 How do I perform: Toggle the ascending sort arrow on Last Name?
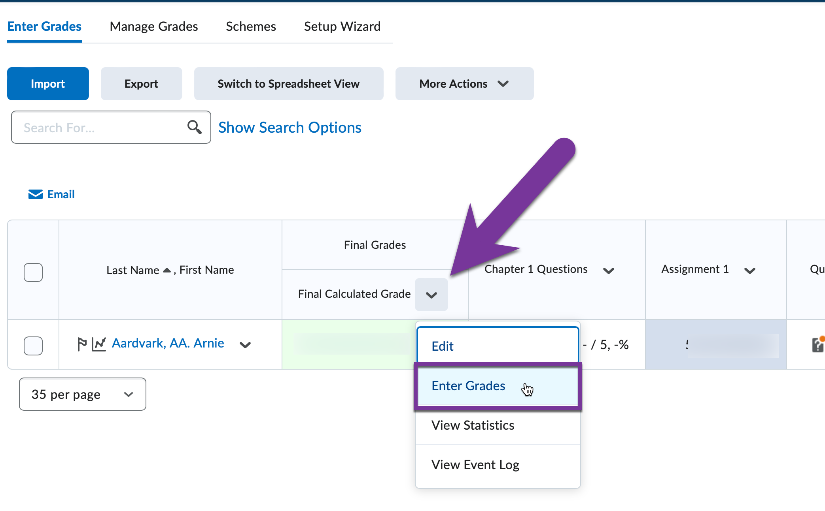[x=167, y=270]
